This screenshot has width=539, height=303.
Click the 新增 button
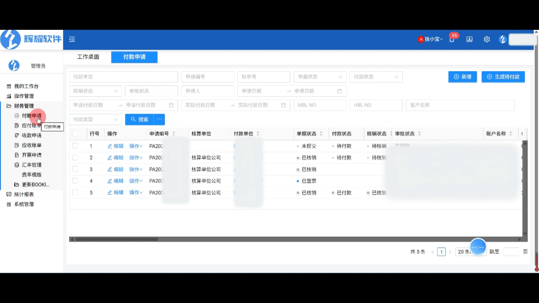point(462,77)
